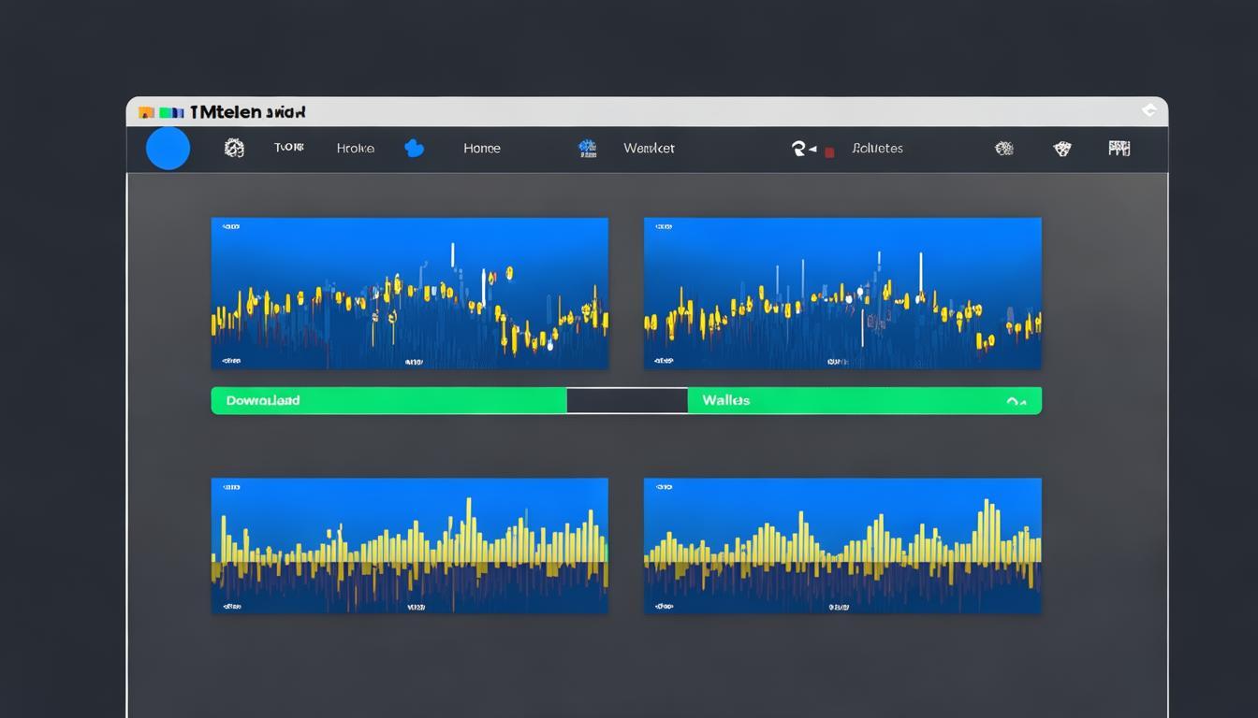The image size is (1258, 718).
Task: Open the Hroke menu item
Action: pos(356,148)
